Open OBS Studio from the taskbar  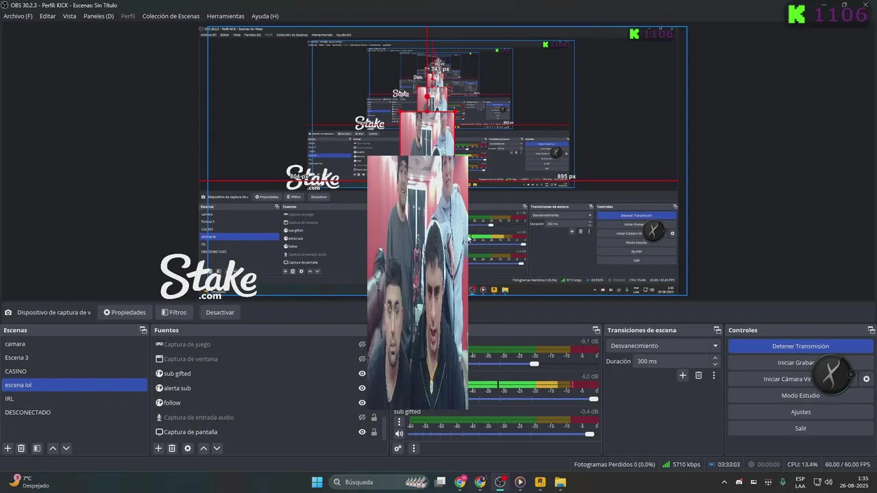500,482
